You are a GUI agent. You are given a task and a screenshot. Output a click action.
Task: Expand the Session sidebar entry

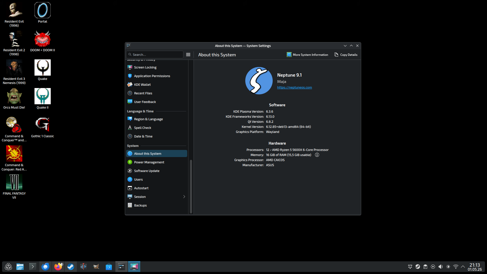(156, 197)
